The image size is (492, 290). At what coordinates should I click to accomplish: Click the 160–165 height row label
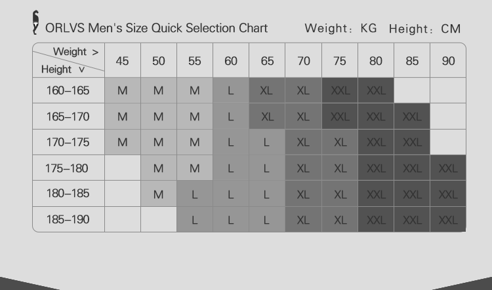click(68, 90)
